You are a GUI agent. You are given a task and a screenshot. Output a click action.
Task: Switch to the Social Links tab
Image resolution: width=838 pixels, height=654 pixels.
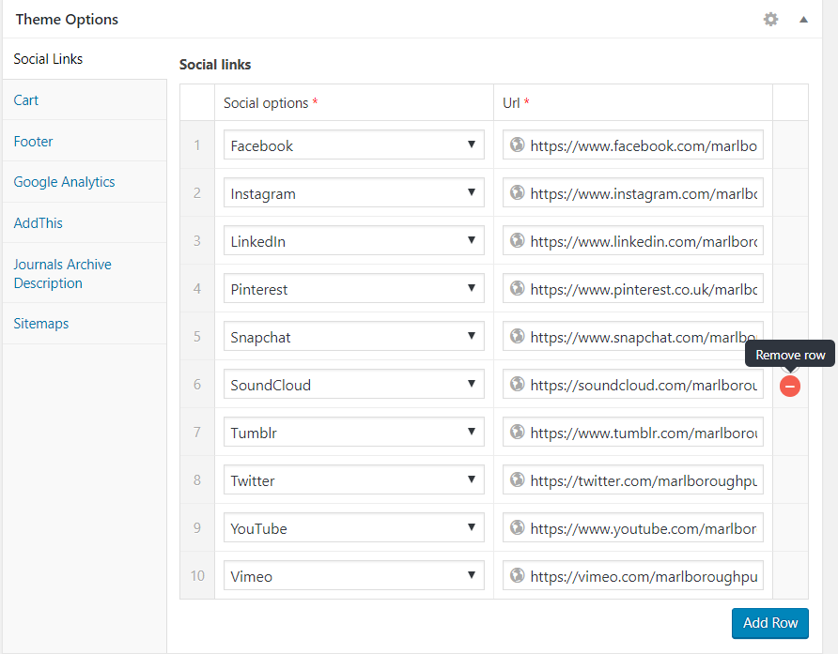[x=85, y=59]
